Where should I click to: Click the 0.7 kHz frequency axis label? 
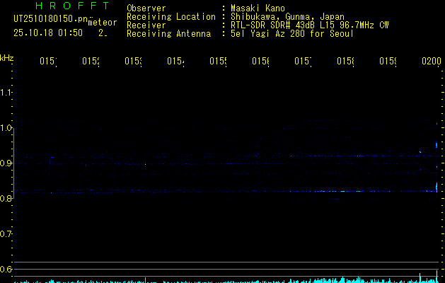[x=6, y=233]
